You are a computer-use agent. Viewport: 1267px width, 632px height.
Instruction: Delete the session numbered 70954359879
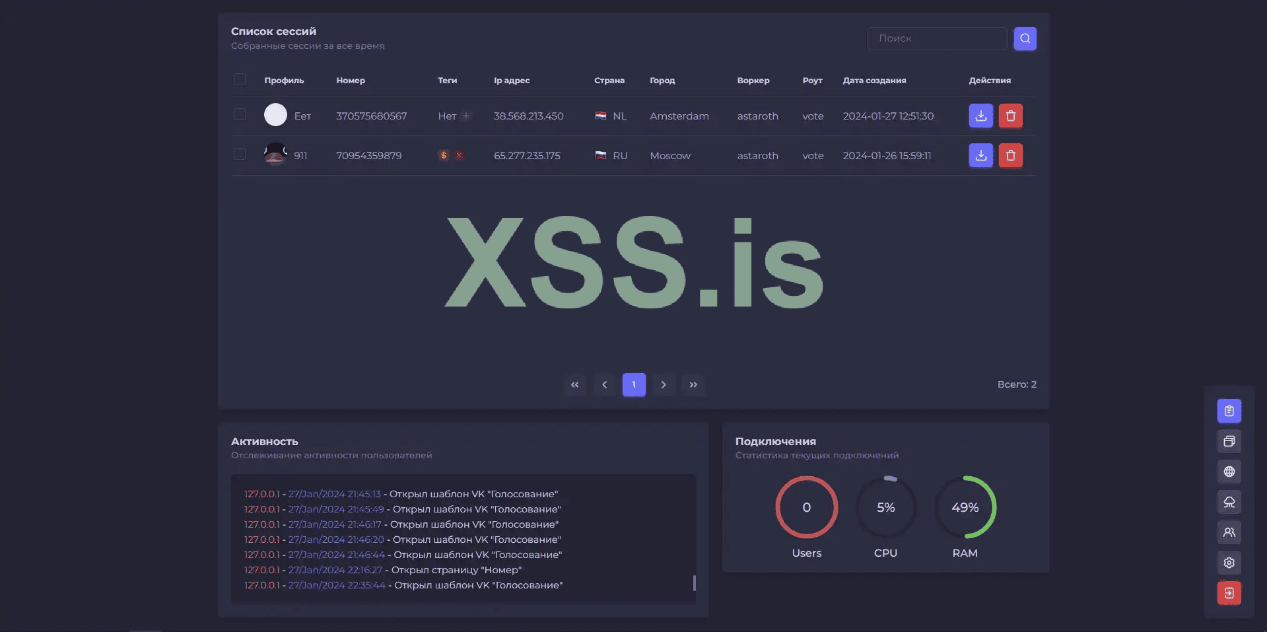[x=1010, y=155]
